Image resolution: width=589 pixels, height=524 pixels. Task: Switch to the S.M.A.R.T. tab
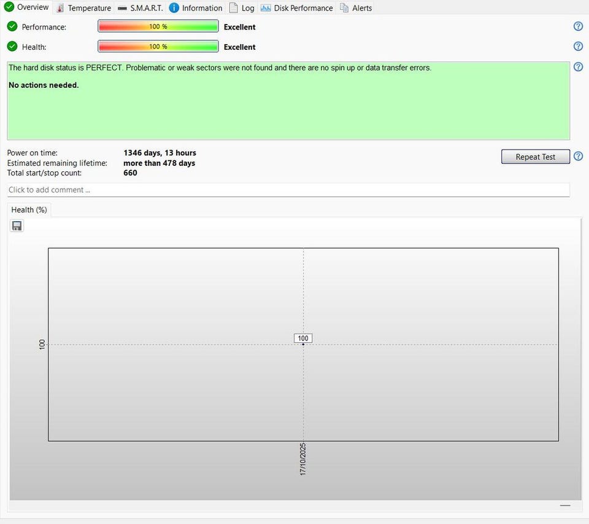[x=141, y=8]
